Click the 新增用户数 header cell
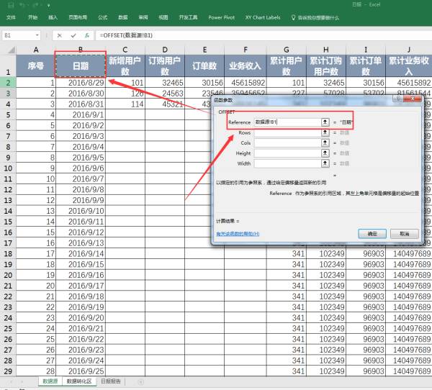432x390 pixels. [125, 65]
